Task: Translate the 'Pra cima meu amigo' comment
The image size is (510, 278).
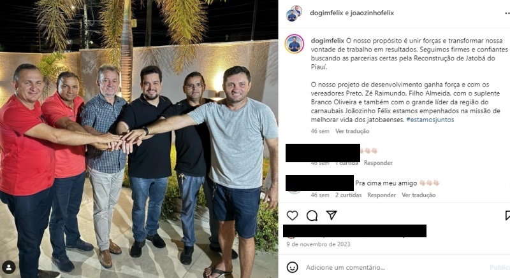Action: [419, 195]
